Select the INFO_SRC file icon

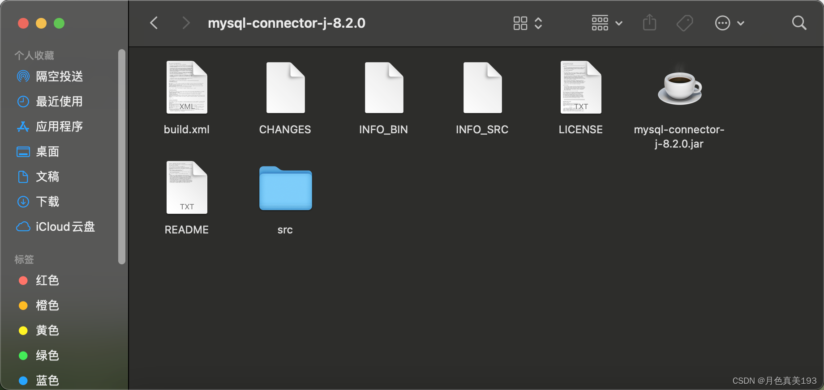(482, 87)
